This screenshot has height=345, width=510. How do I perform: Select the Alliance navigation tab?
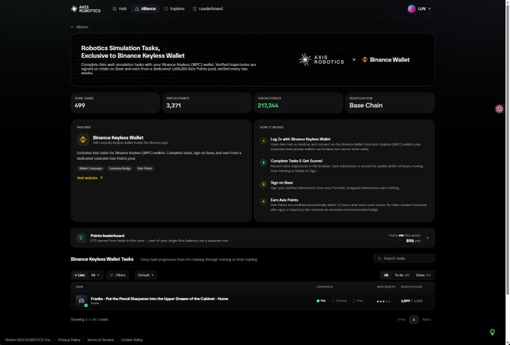(145, 9)
